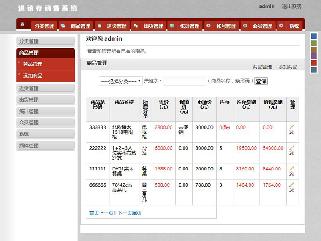Open the 分类管理 tab in the top navigation
Screen dimensions: 321x241
click(x=44, y=26)
